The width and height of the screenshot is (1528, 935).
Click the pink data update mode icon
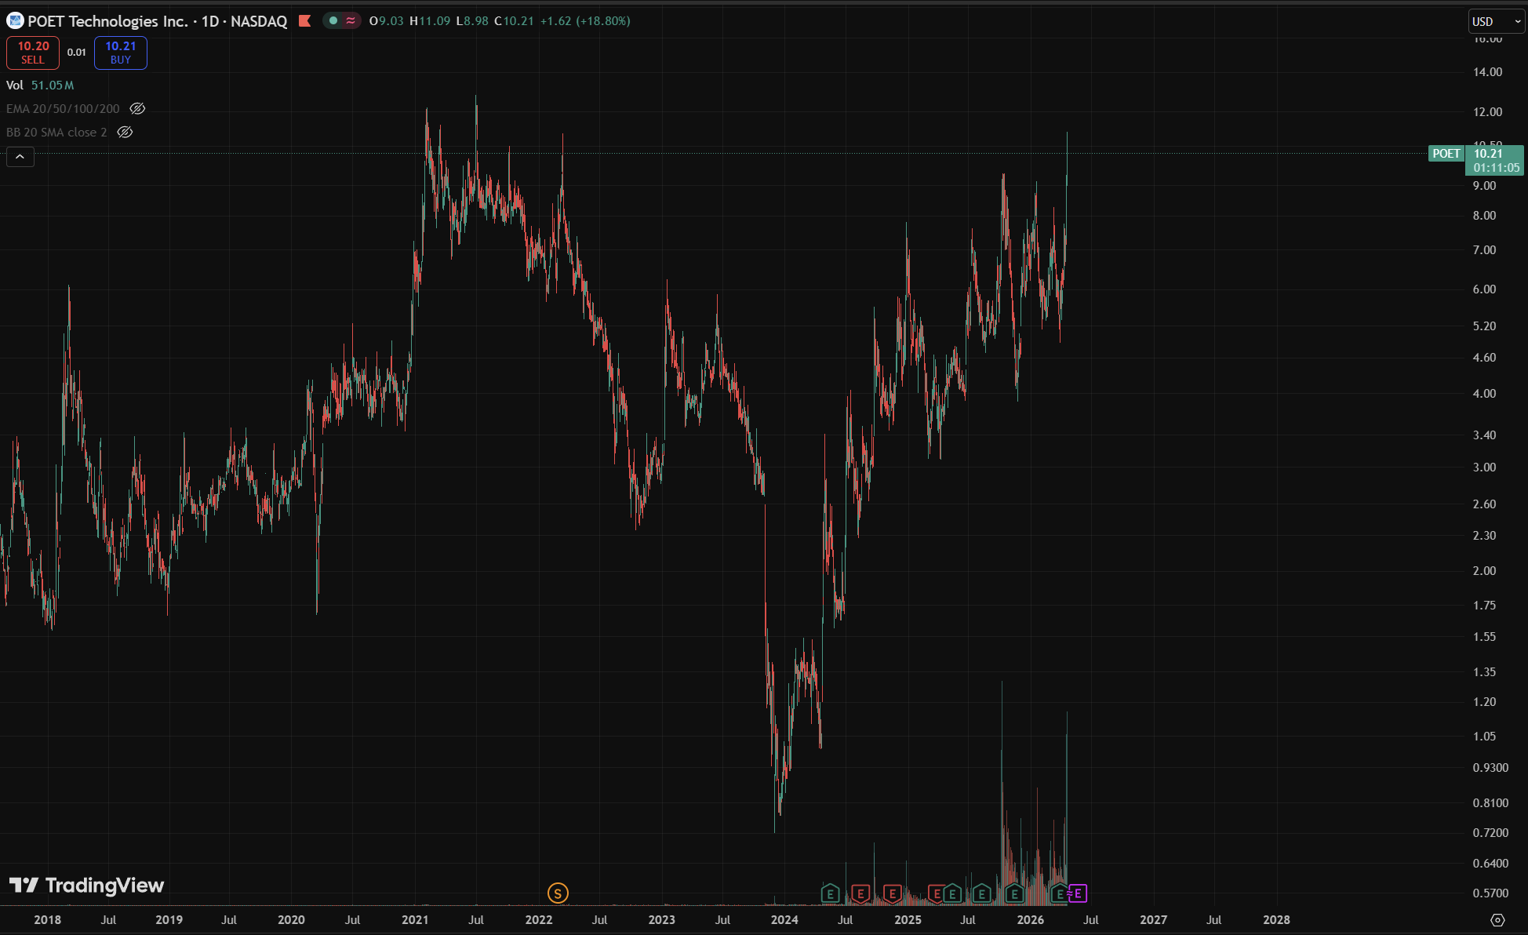click(x=351, y=21)
